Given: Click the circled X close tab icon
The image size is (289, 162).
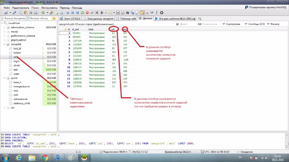Looking at the screenshot, I should point(162,13).
